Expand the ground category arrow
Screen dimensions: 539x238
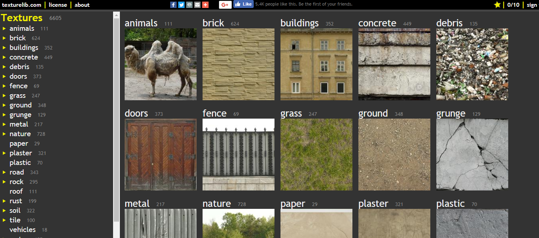4,105
